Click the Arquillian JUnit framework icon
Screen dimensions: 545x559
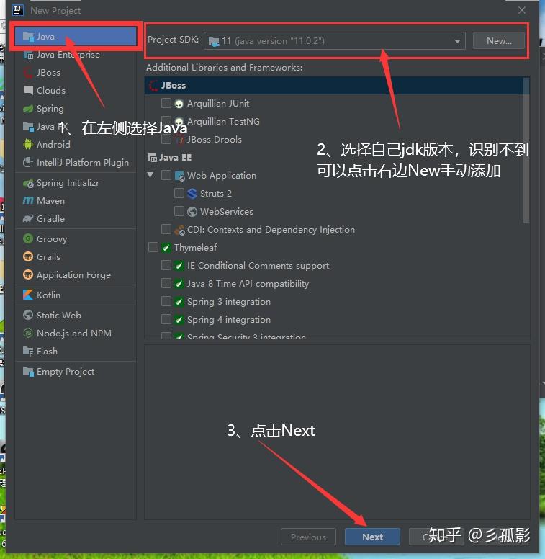click(x=179, y=104)
